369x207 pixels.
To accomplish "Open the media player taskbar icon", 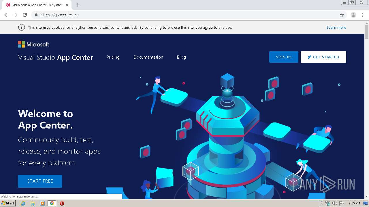I will pyautogui.click(x=42, y=203).
